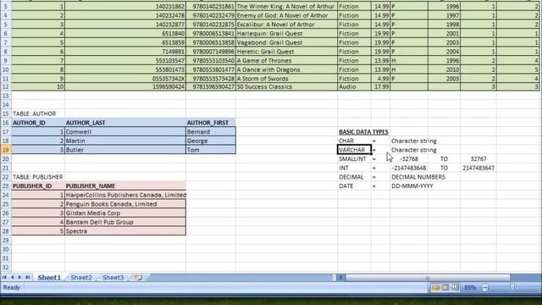The width and height of the screenshot is (542, 305).
Task: Open the Sheet3 tab
Action: [x=113, y=277]
